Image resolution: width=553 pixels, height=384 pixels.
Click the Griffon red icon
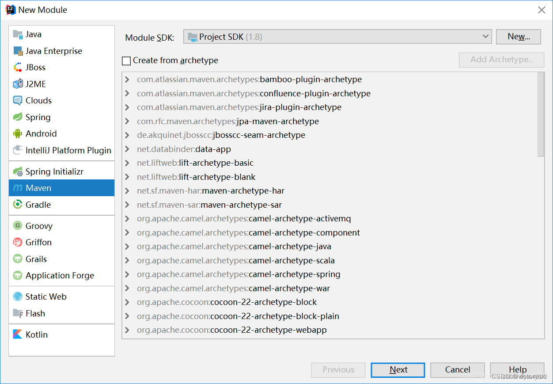(18, 242)
